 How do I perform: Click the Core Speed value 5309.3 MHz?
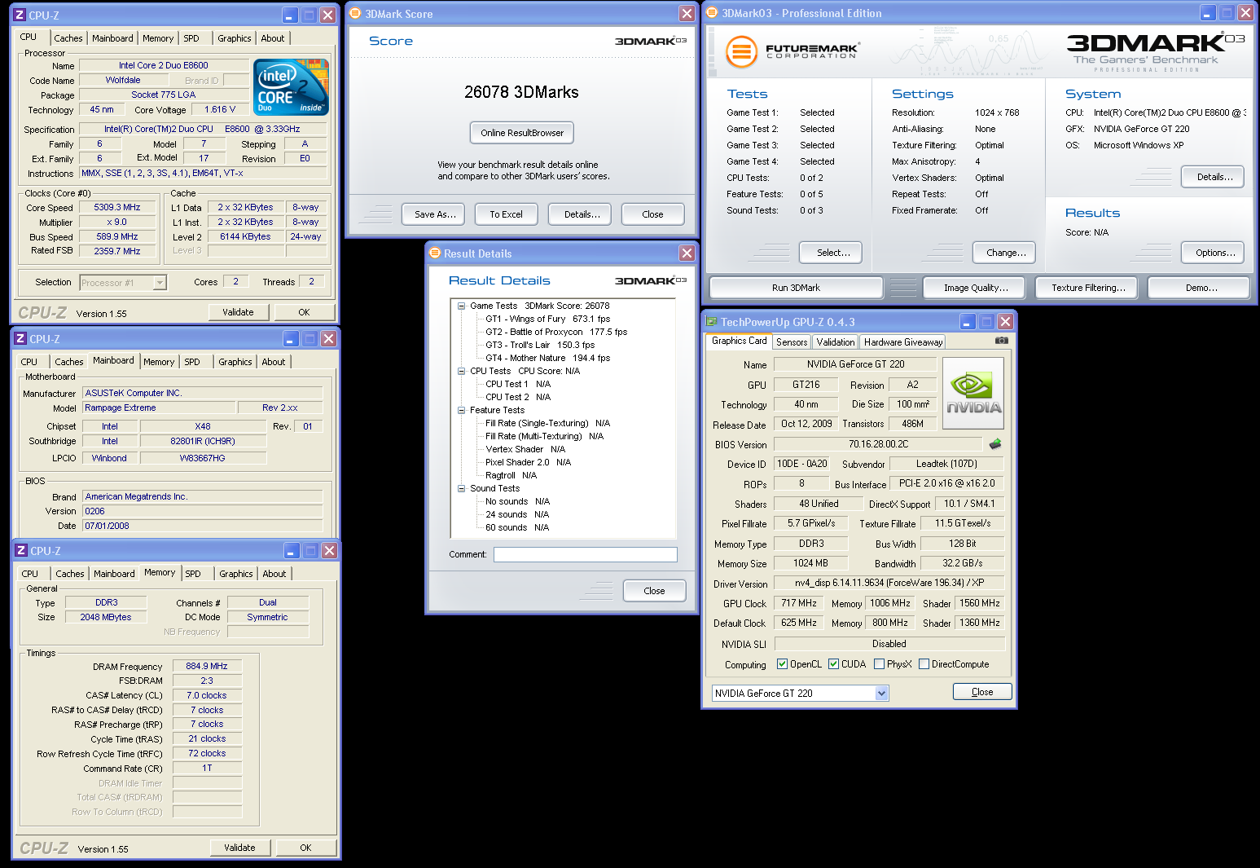click(x=117, y=208)
